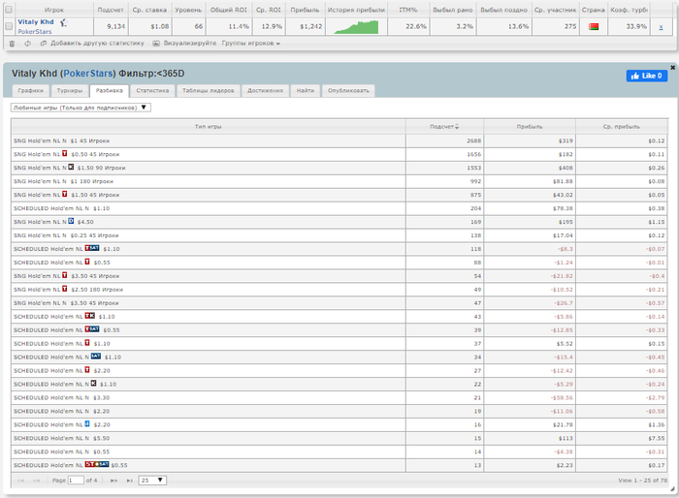Click the T SAT badge in SCHEDULED $1.10 row with count 118
The width and height of the screenshot is (679, 498).
pyautogui.click(x=92, y=248)
